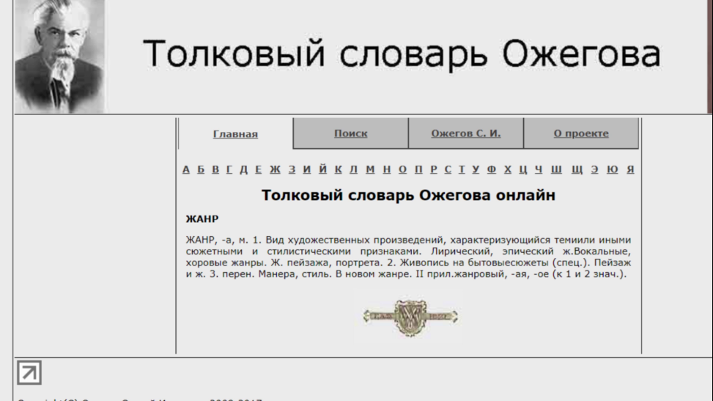This screenshot has height=401, width=713.
Task: Open letter Д index
Action: pos(244,169)
